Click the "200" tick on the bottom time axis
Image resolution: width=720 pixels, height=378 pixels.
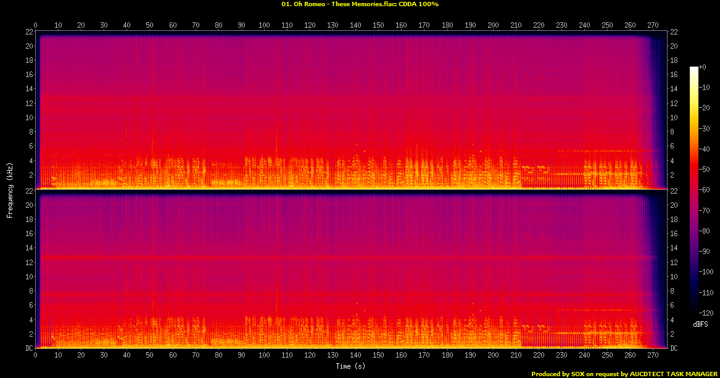pyautogui.click(x=493, y=355)
